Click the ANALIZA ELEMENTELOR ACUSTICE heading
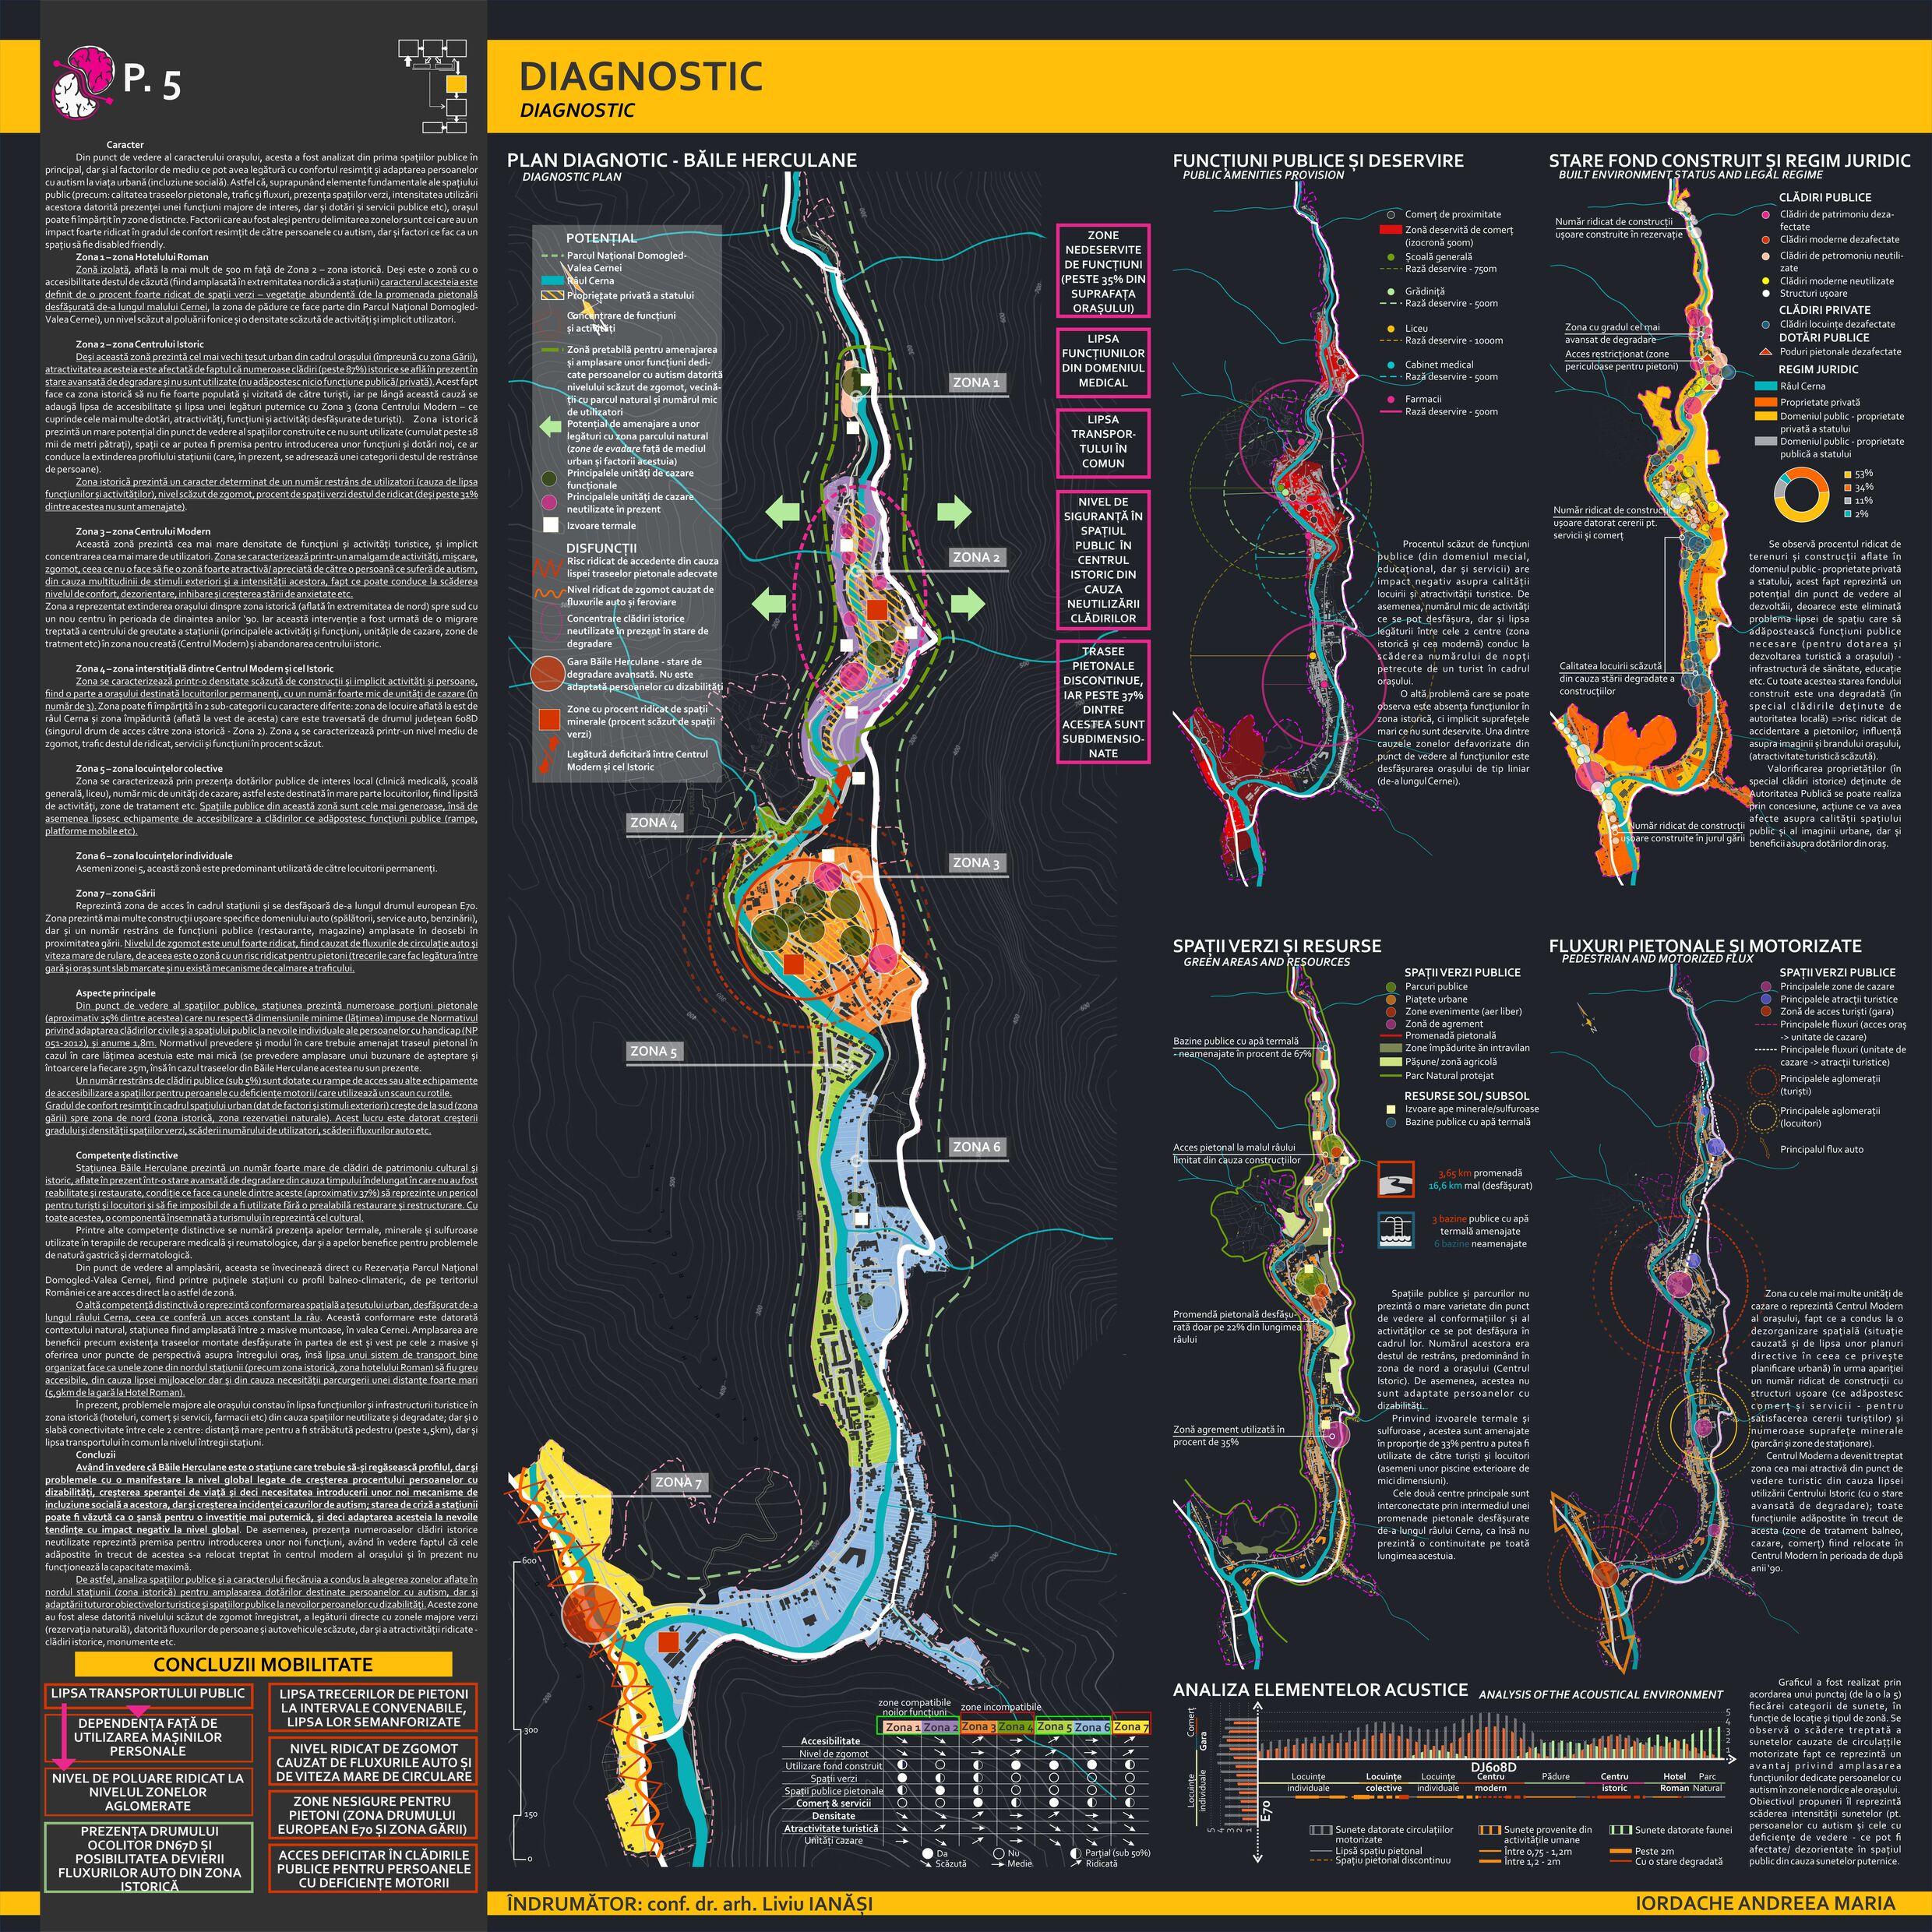Viewport: 1932px width, 1932px height. pyautogui.click(x=1320, y=1689)
